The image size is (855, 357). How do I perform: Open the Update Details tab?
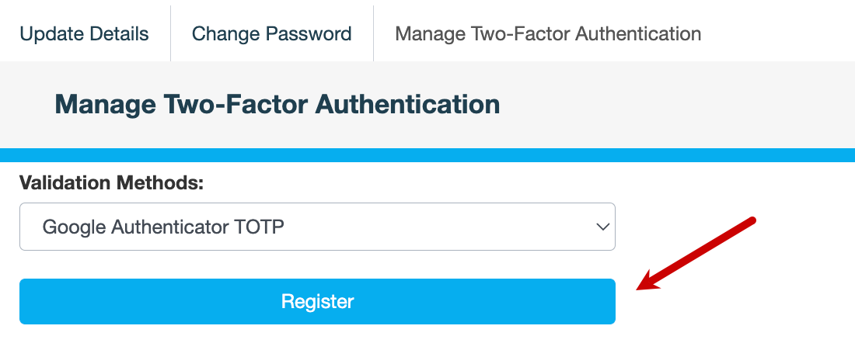pyautogui.click(x=84, y=34)
